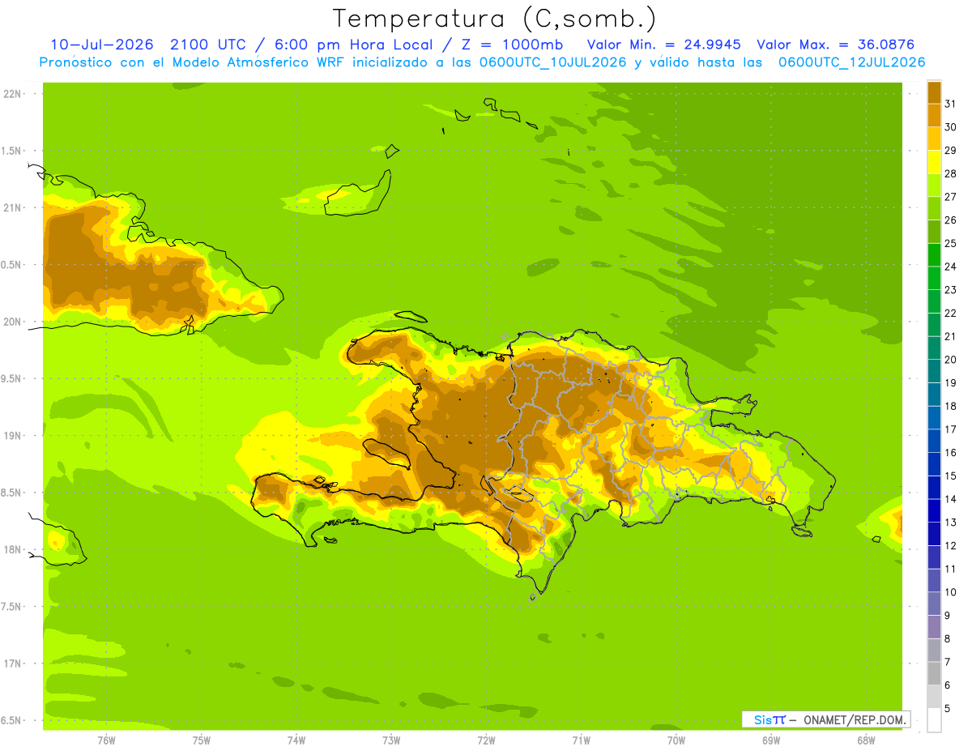The height and width of the screenshot is (751, 972).
Task: Select yellow legend swatch between 28 and 29
Action: coord(934,162)
